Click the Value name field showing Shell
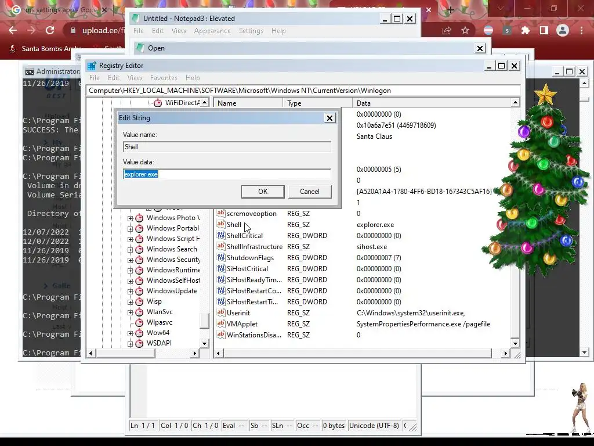594x446 pixels. point(227,147)
